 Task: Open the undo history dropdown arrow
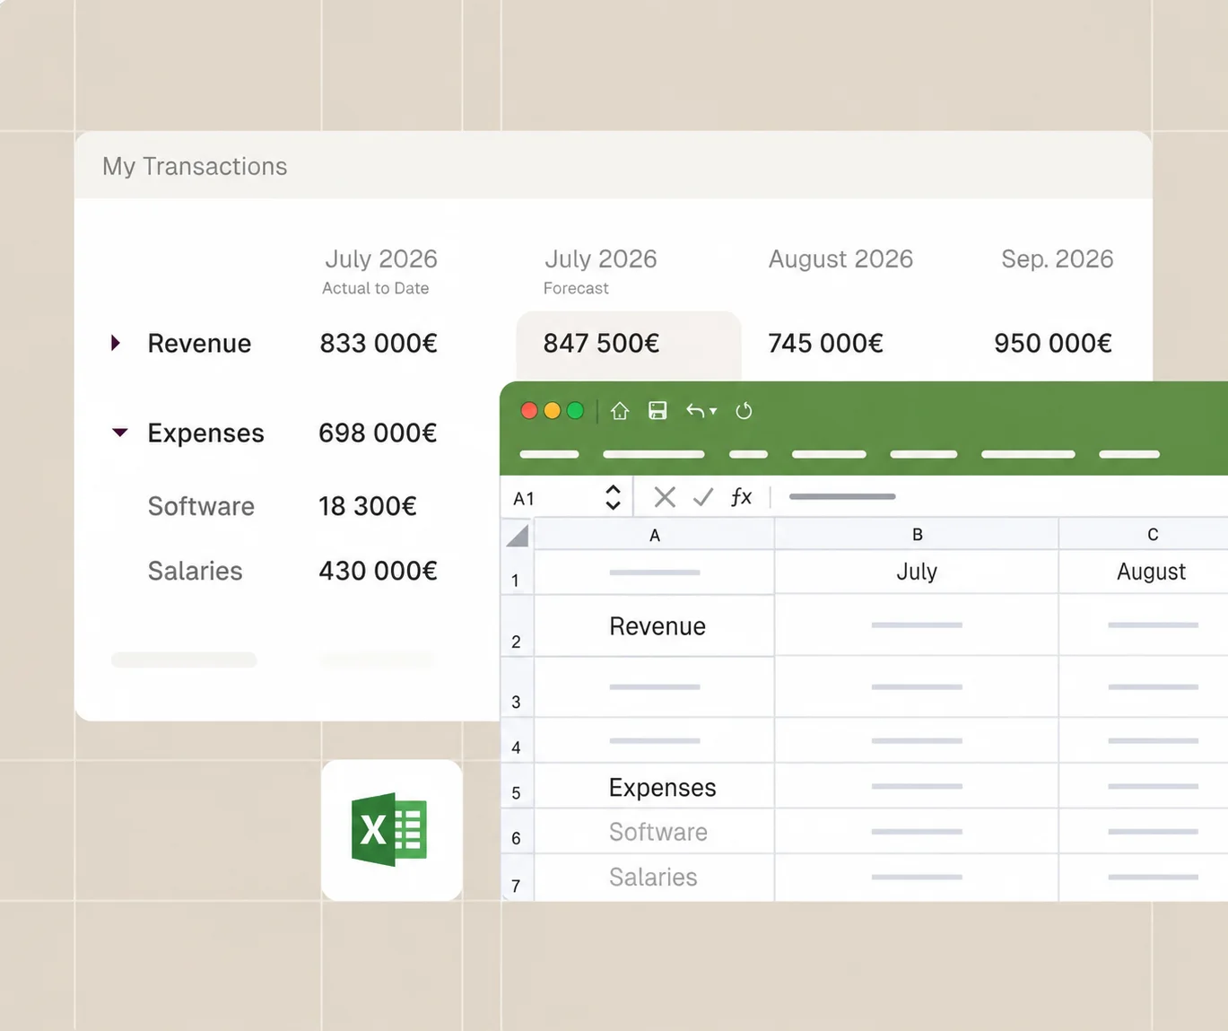(713, 412)
